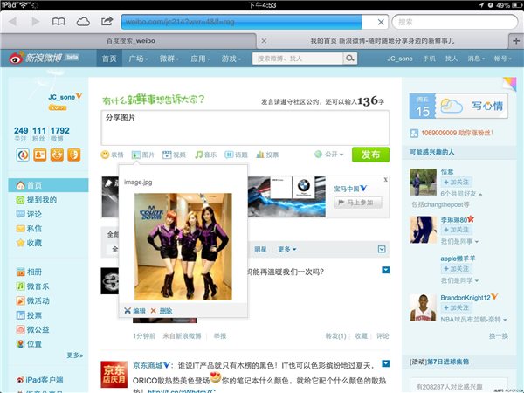
Task: Open the 游戏 dropdown menu
Action: tap(231, 59)
